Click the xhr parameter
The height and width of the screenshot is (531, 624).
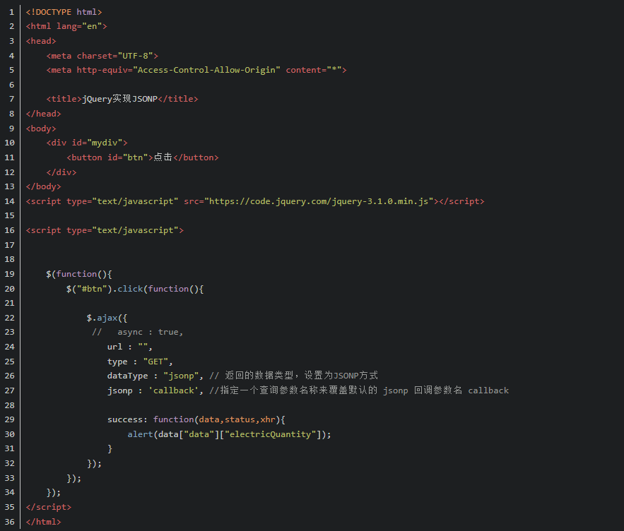click(x=268, y=419)
